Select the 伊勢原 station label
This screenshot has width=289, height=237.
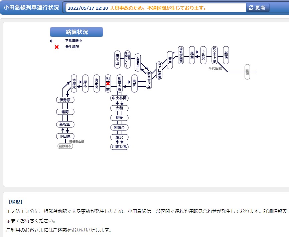tap(65, 100)
